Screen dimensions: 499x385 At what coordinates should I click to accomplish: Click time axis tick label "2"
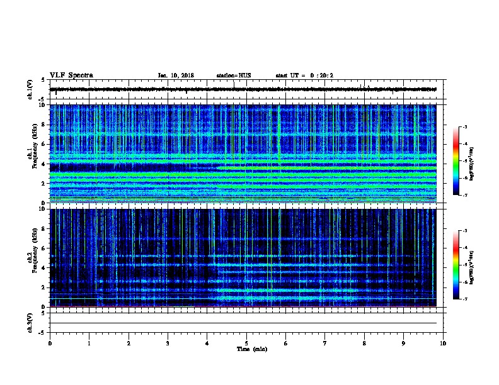[x=129, y=343]
